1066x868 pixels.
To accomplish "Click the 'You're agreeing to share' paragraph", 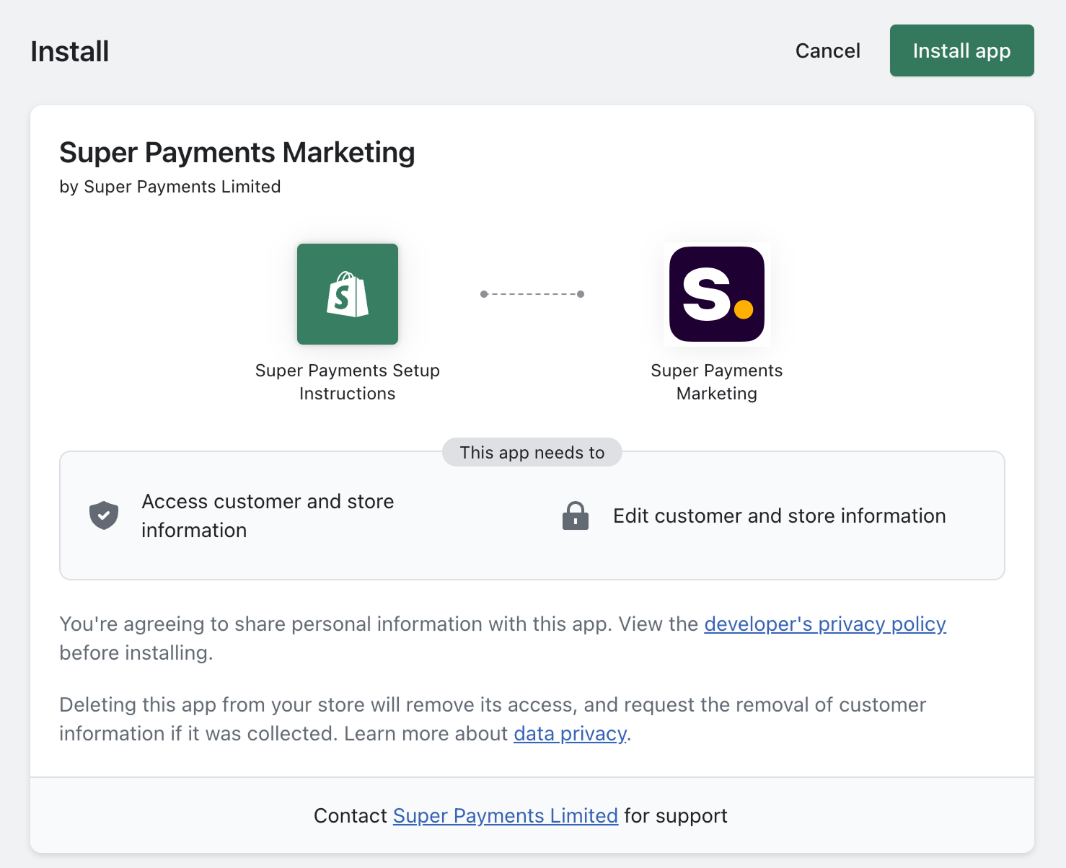I will [503, 639].
